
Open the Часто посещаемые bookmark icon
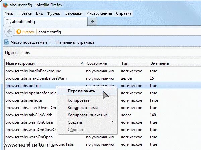[7, 42]
